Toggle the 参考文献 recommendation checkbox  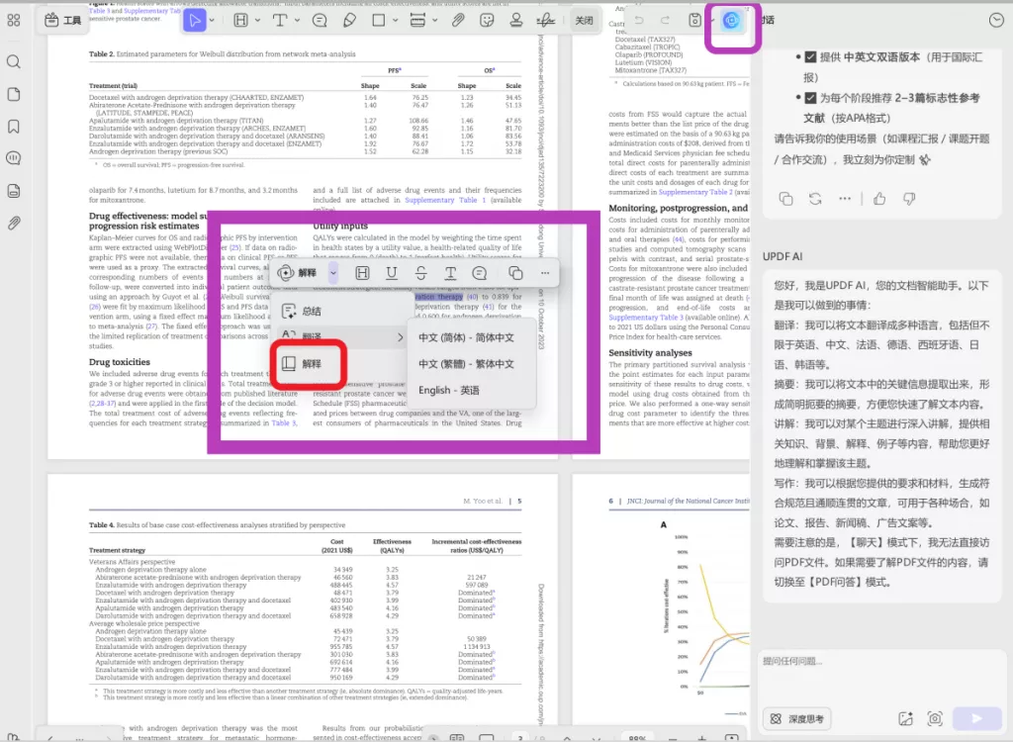tap(810, 98)
